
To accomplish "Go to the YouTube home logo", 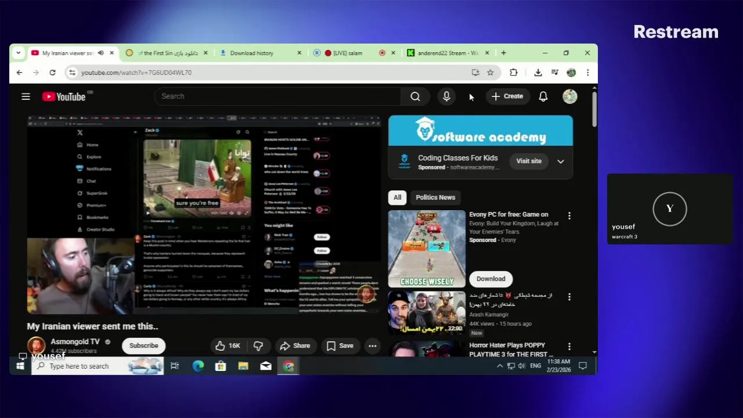I will pos(64,96).
